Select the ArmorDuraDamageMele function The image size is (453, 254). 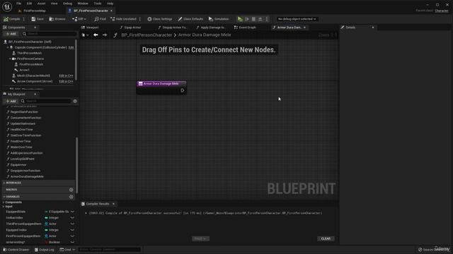(x=27, y=176)
